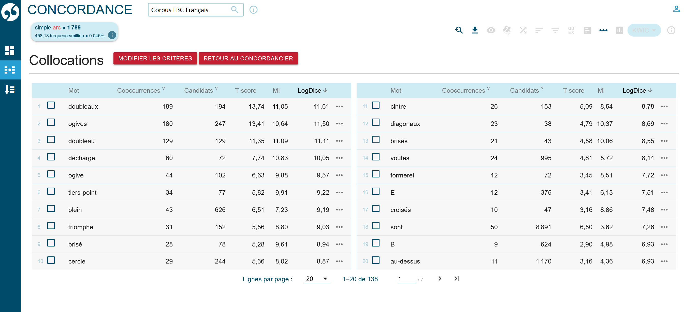Sort left table by Candidats column
Image resolution: width=685 pixels, height=312 pixels.
(x=201, y=90)
